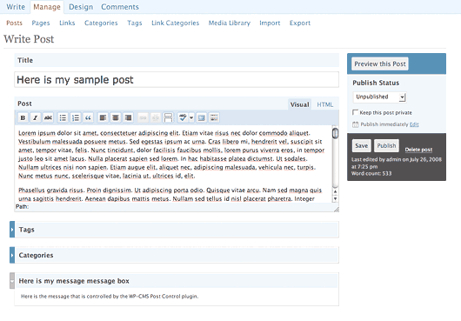Insert the More tag break
Screen dimensions: 461x321
(168, 118)
